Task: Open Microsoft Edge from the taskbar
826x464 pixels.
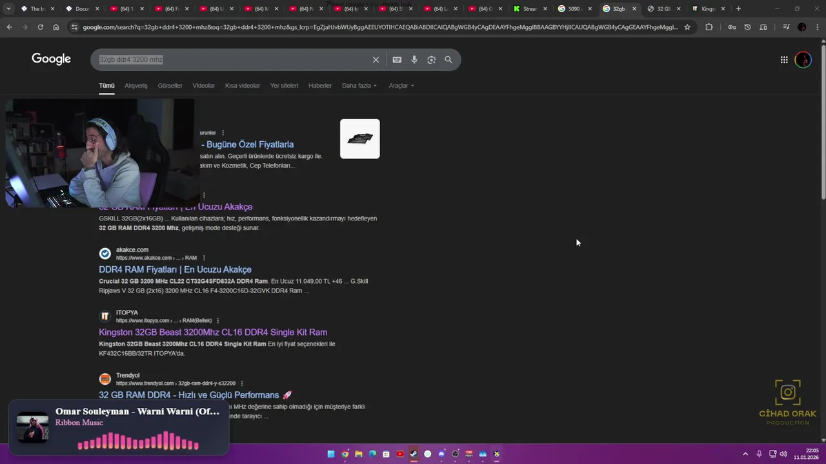Action: pyautogui.click(x=372, y=454)
